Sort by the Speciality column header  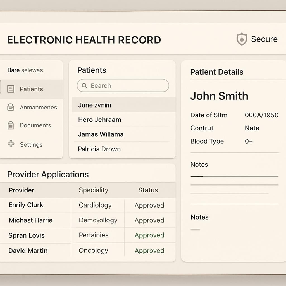(93, 190)
